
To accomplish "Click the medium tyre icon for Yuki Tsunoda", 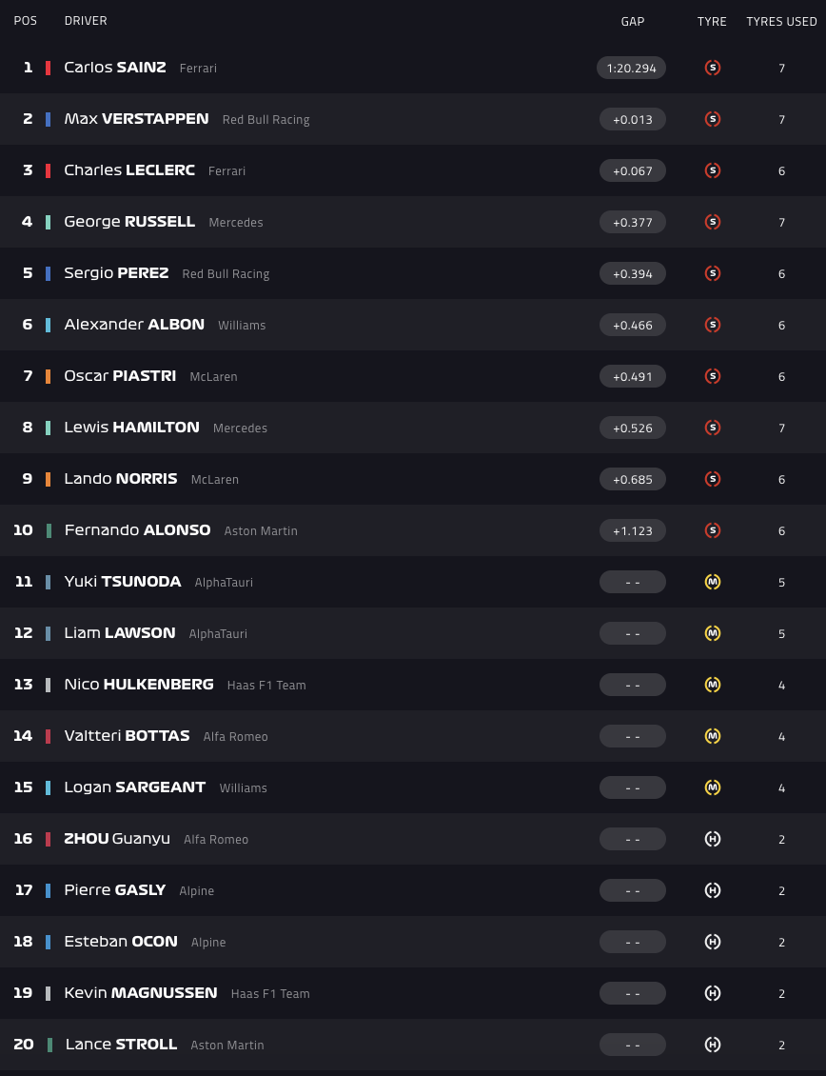I will pyautogui.click(x=713, y=582).
